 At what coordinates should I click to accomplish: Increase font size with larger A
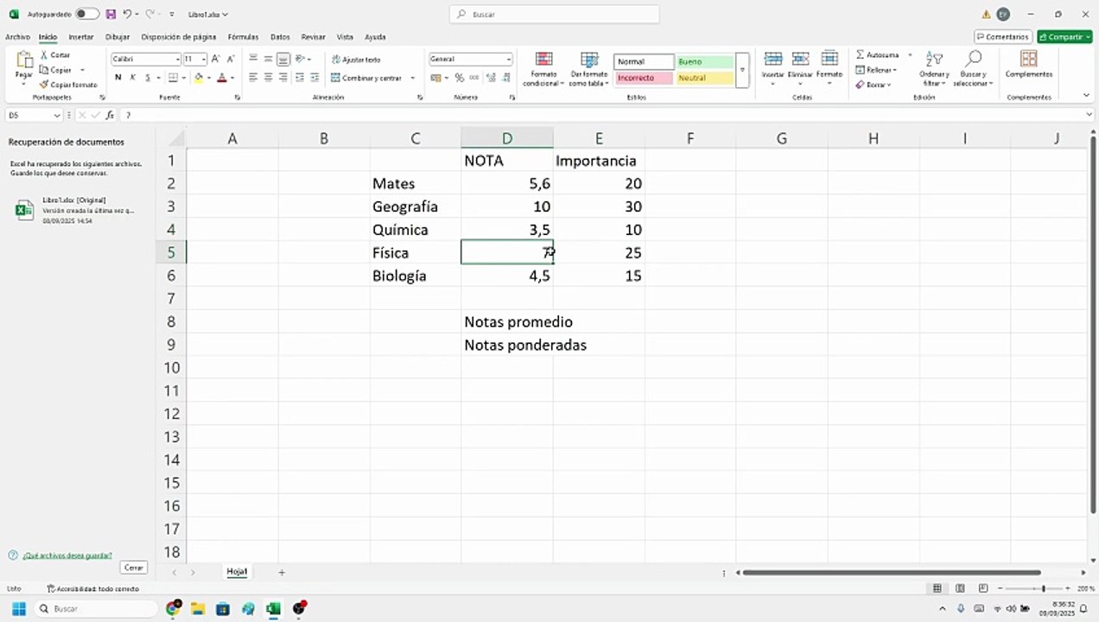[216, 59]
